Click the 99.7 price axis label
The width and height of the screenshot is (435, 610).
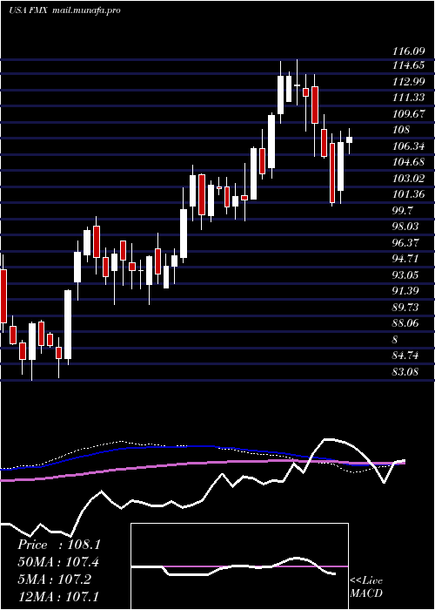tap(403, 211)
